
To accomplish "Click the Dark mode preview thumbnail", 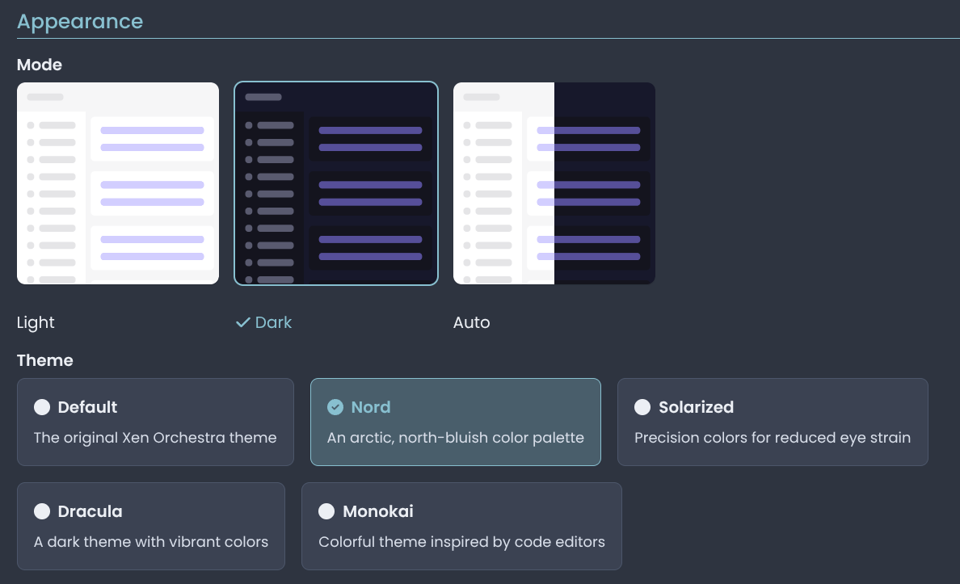I will [336, 183].
